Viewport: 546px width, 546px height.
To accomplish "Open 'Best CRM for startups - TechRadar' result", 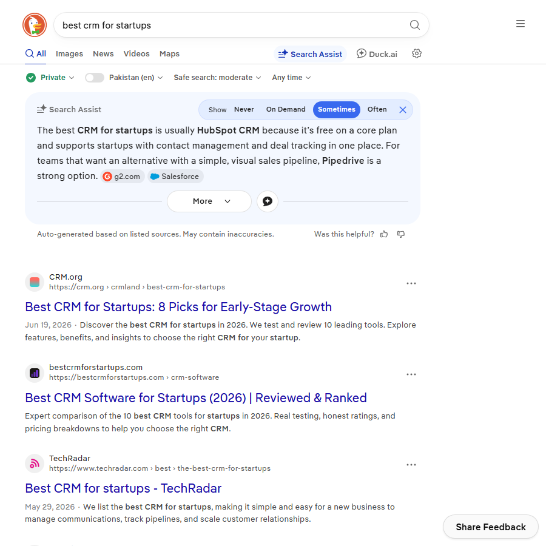I will (x=123, y=488).
